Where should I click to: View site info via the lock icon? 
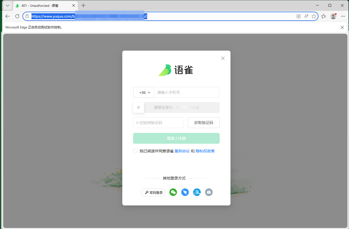pos(27,16)
